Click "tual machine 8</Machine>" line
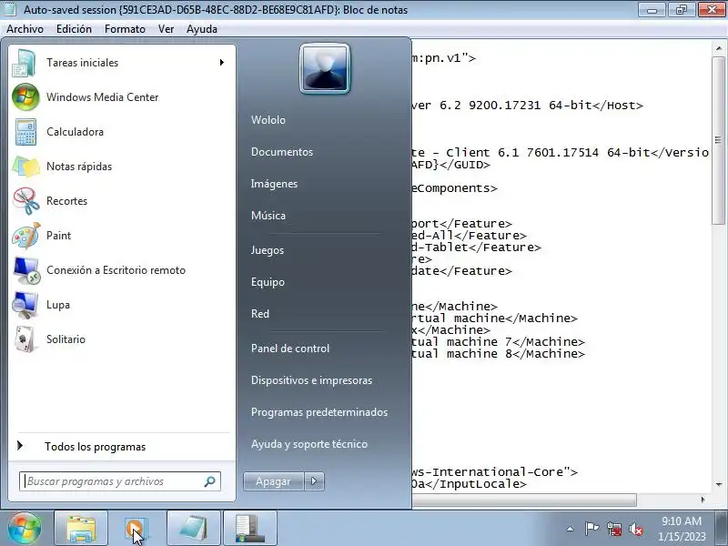 pos(498,354)
